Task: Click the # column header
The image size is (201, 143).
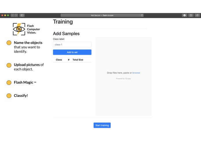Action: (69, 60)
